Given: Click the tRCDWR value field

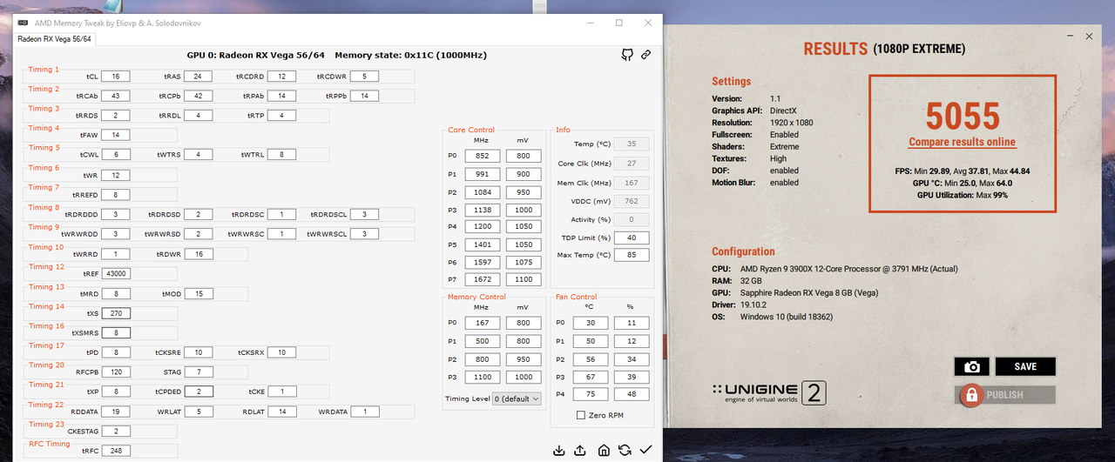Looking at the screenshot, I should pyautogui.click(x=364, y=77).
